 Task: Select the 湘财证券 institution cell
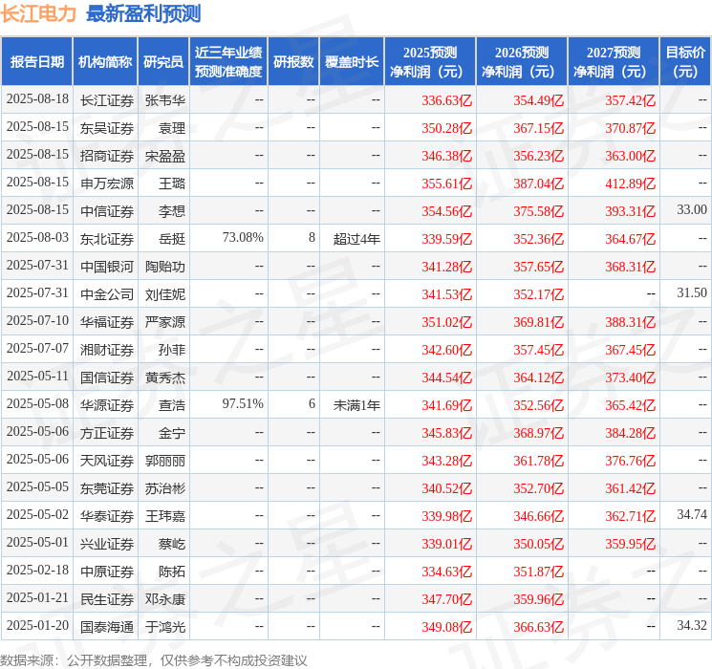click(x=107, y=350)
